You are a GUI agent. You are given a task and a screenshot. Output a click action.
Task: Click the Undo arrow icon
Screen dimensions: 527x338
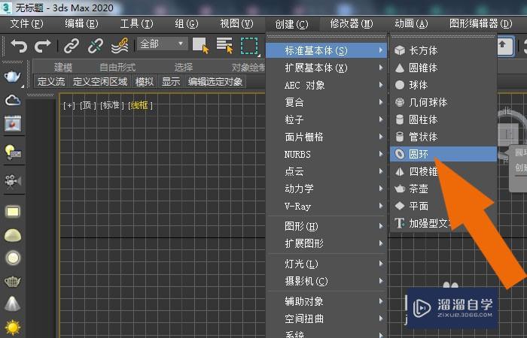pyautogui.click(x=19, y=46)
